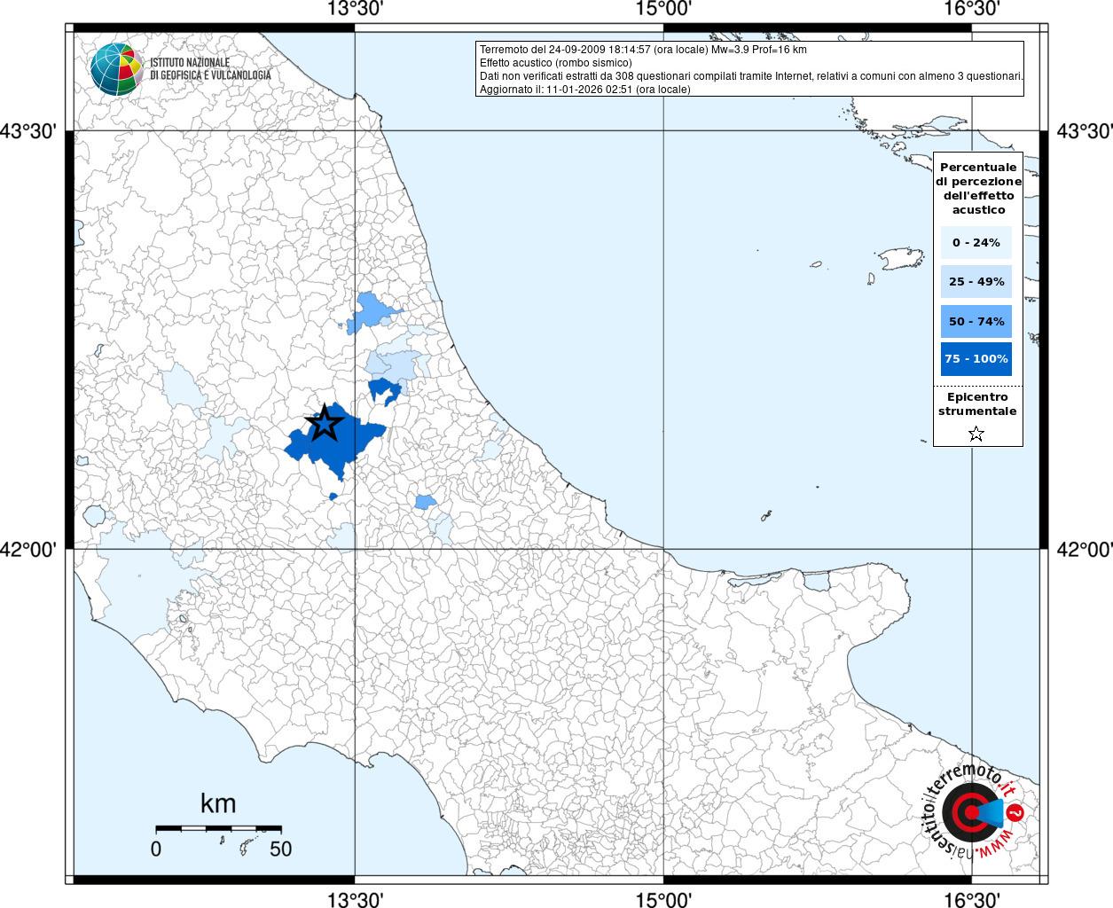Viewport: 1113px width, 908px height.
Task: Click 'Istituto Nazionale di Geofisica e Vulcanologia' text
Action: [210, 69]
